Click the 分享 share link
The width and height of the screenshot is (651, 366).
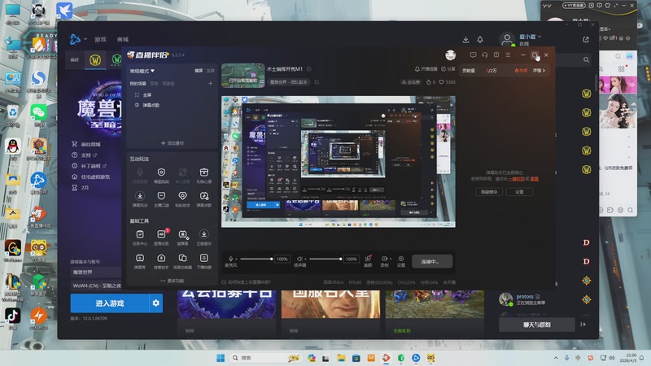448,69
